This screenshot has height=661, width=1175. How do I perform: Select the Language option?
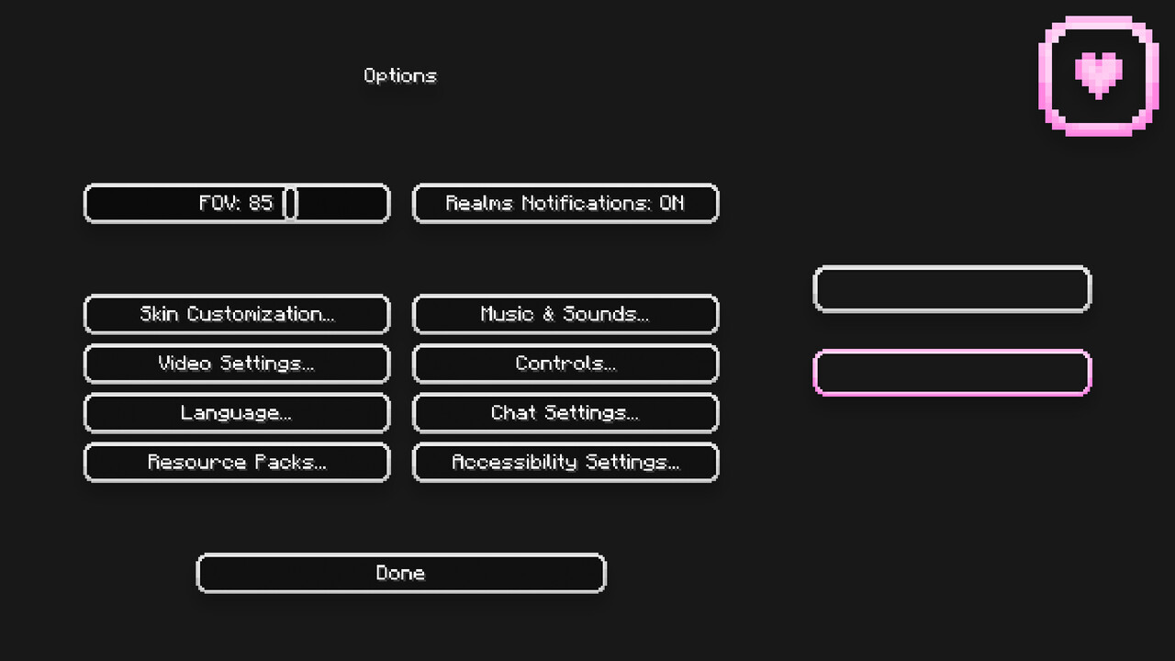(237, 413)
